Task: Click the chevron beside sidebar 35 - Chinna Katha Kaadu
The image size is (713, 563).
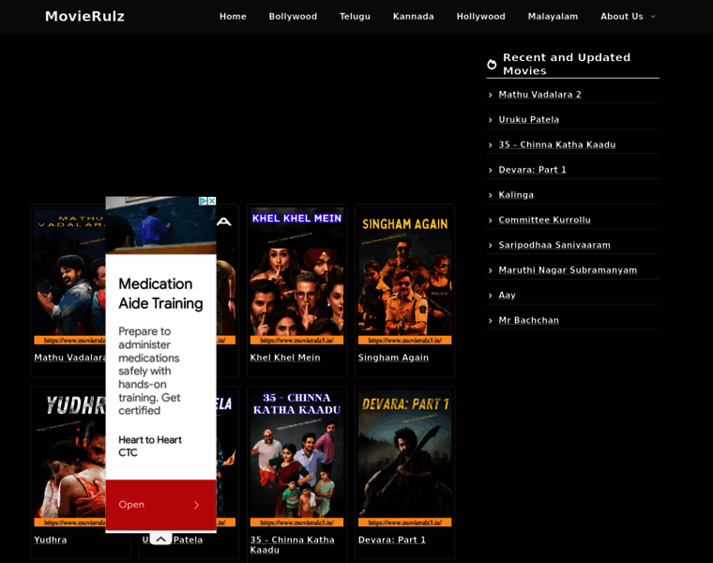Action: (x=490, y=145)
